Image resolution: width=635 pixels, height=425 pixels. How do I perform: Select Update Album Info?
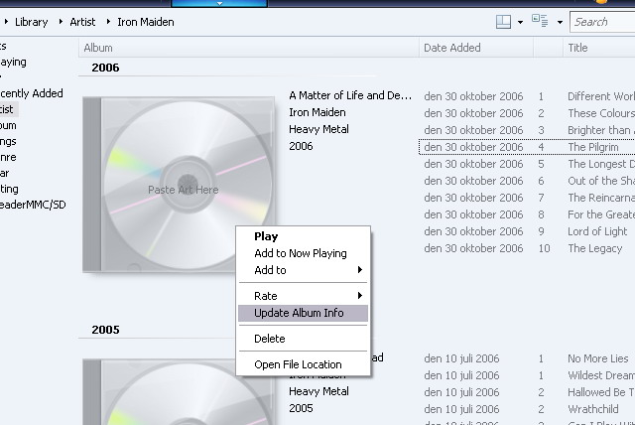tap(303, 313)
